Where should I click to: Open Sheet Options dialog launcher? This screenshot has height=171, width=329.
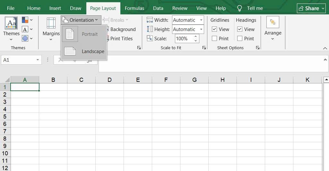point(258,48)
